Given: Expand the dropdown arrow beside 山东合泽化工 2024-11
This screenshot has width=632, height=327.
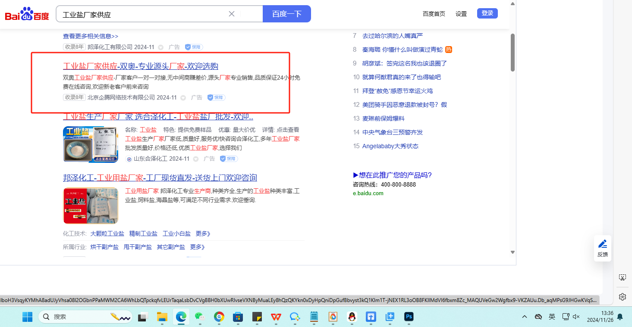Looking at the screenshot, I should pyautogui.click(x=196, y=159).
